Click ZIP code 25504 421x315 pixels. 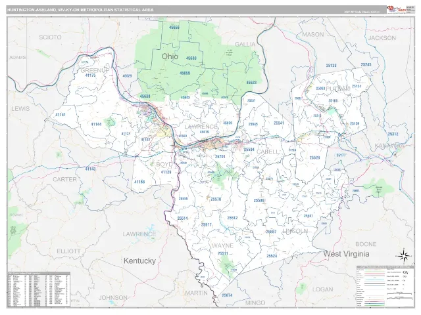249,150
